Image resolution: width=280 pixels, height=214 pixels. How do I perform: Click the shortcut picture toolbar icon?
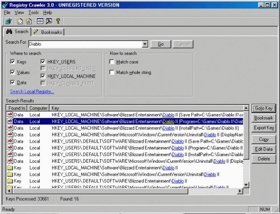(49, 21)
